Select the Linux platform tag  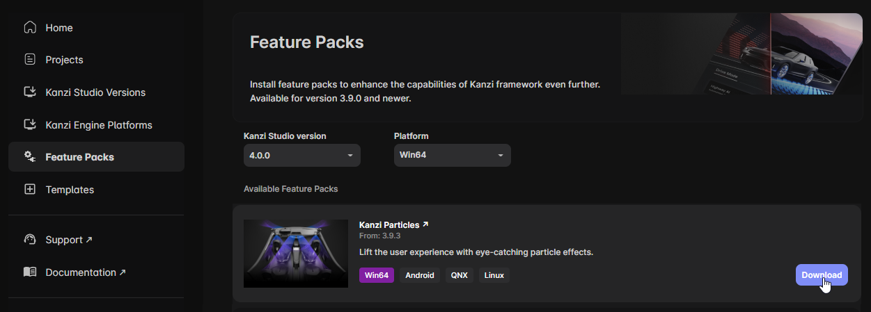tap(494, 275)
